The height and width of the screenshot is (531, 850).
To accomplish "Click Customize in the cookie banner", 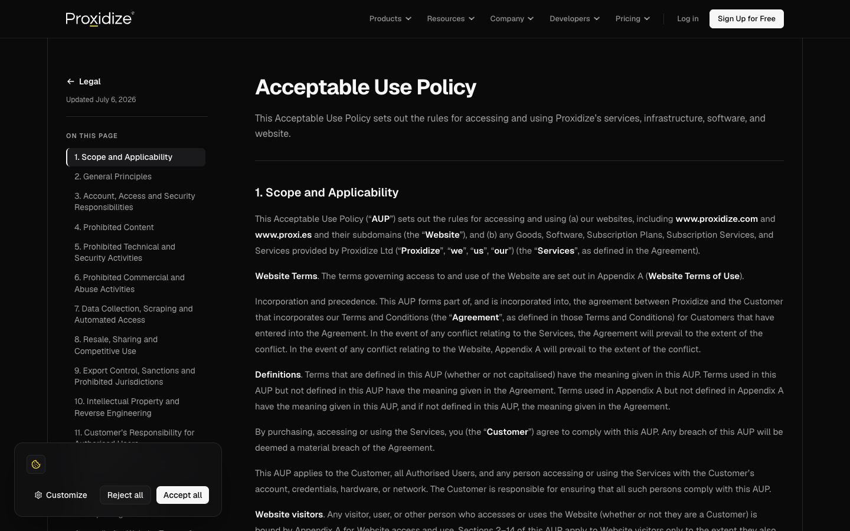I will pyautogui.click(x=61, y=495).
